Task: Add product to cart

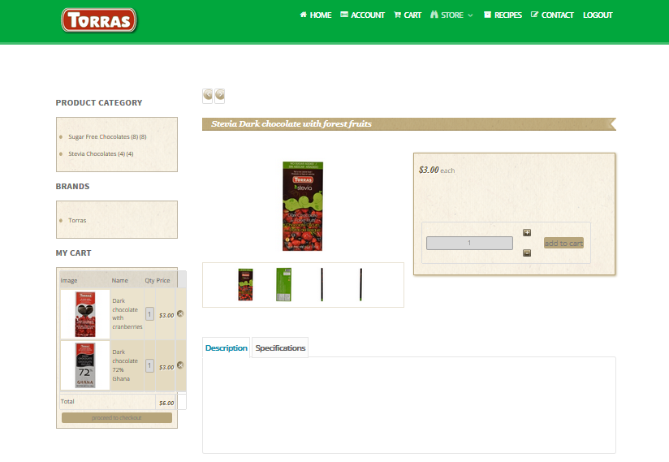Action: [x=563, y=243]
